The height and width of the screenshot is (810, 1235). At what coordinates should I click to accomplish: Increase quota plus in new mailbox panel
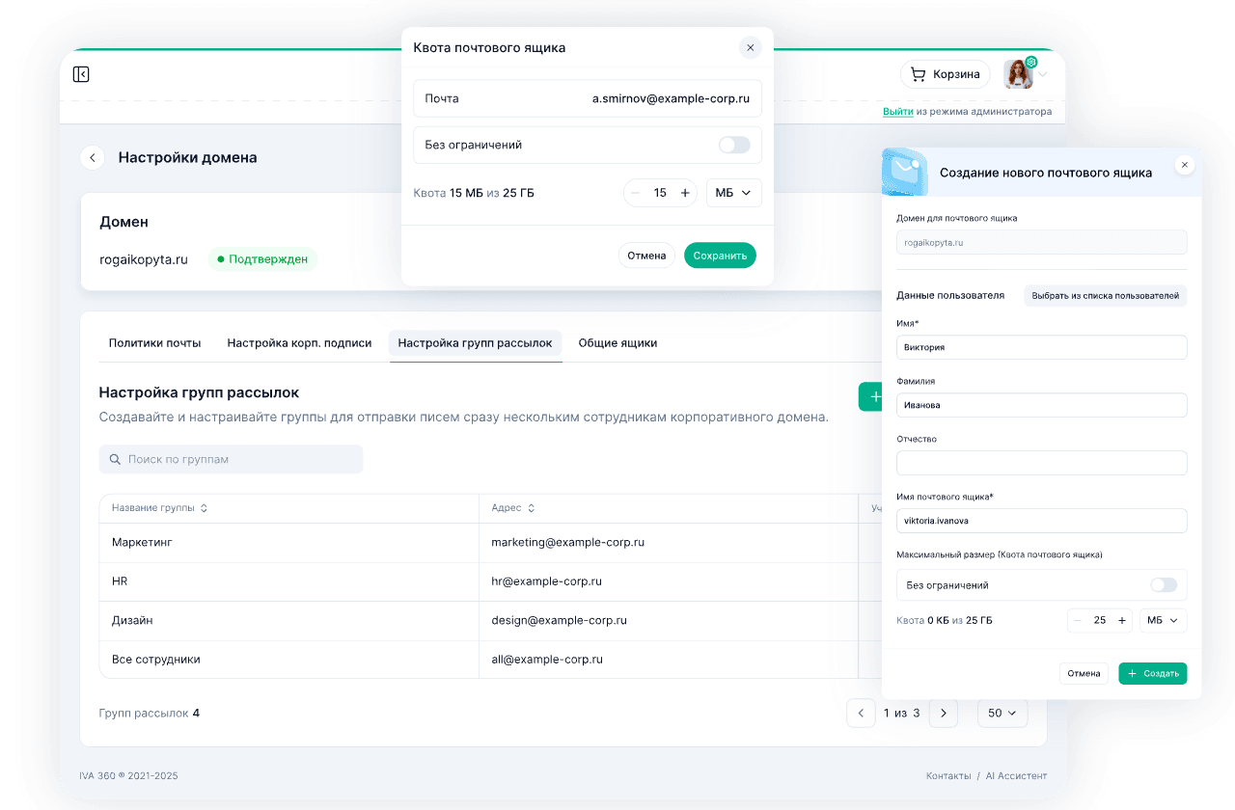tap(1121, 620)
